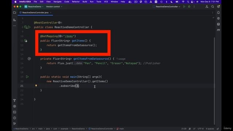Image resolution: width=233 pixels, height=131 pixels.
Task: Open Search Everywhere magnifier in toolbar
Action: pyautogui.click(x=213, y=7)
